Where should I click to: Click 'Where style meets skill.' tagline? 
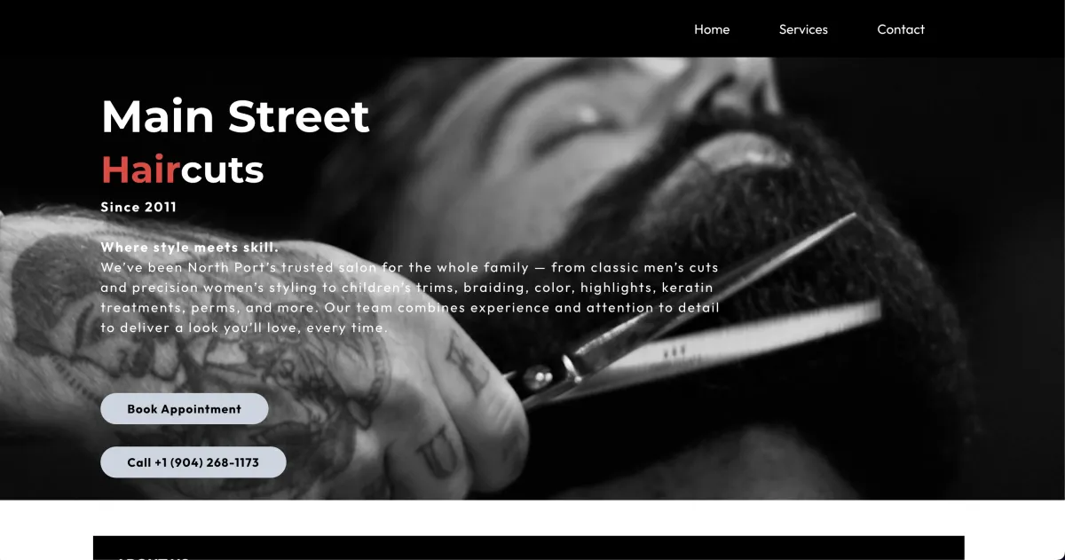tap(190, 247)
